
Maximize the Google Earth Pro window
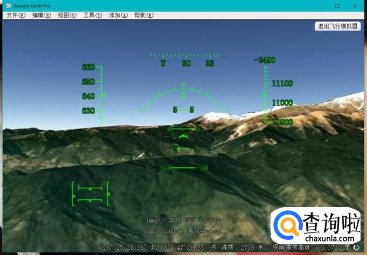[337, 5]
